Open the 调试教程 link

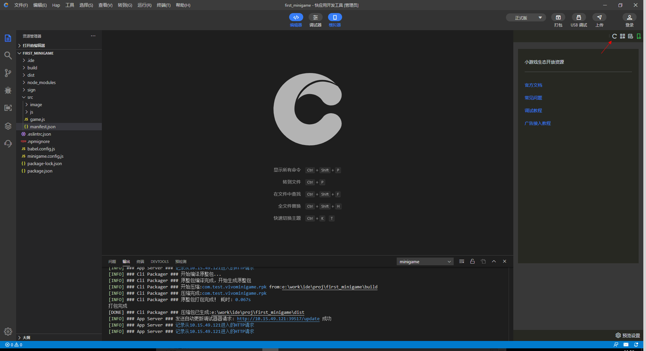(x=533, y=111)
